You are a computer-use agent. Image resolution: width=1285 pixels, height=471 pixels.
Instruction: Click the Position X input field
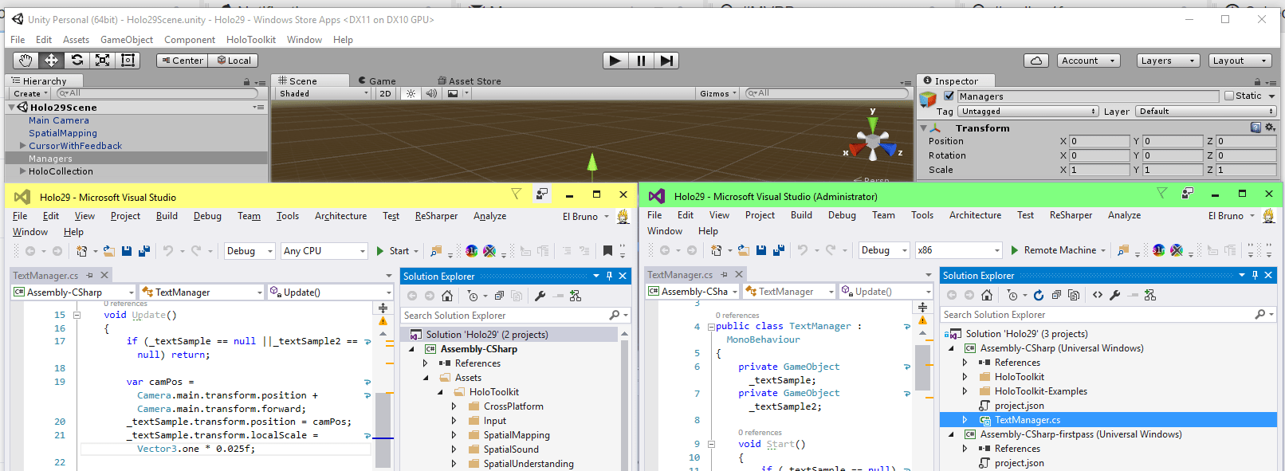coord(1099,142)
